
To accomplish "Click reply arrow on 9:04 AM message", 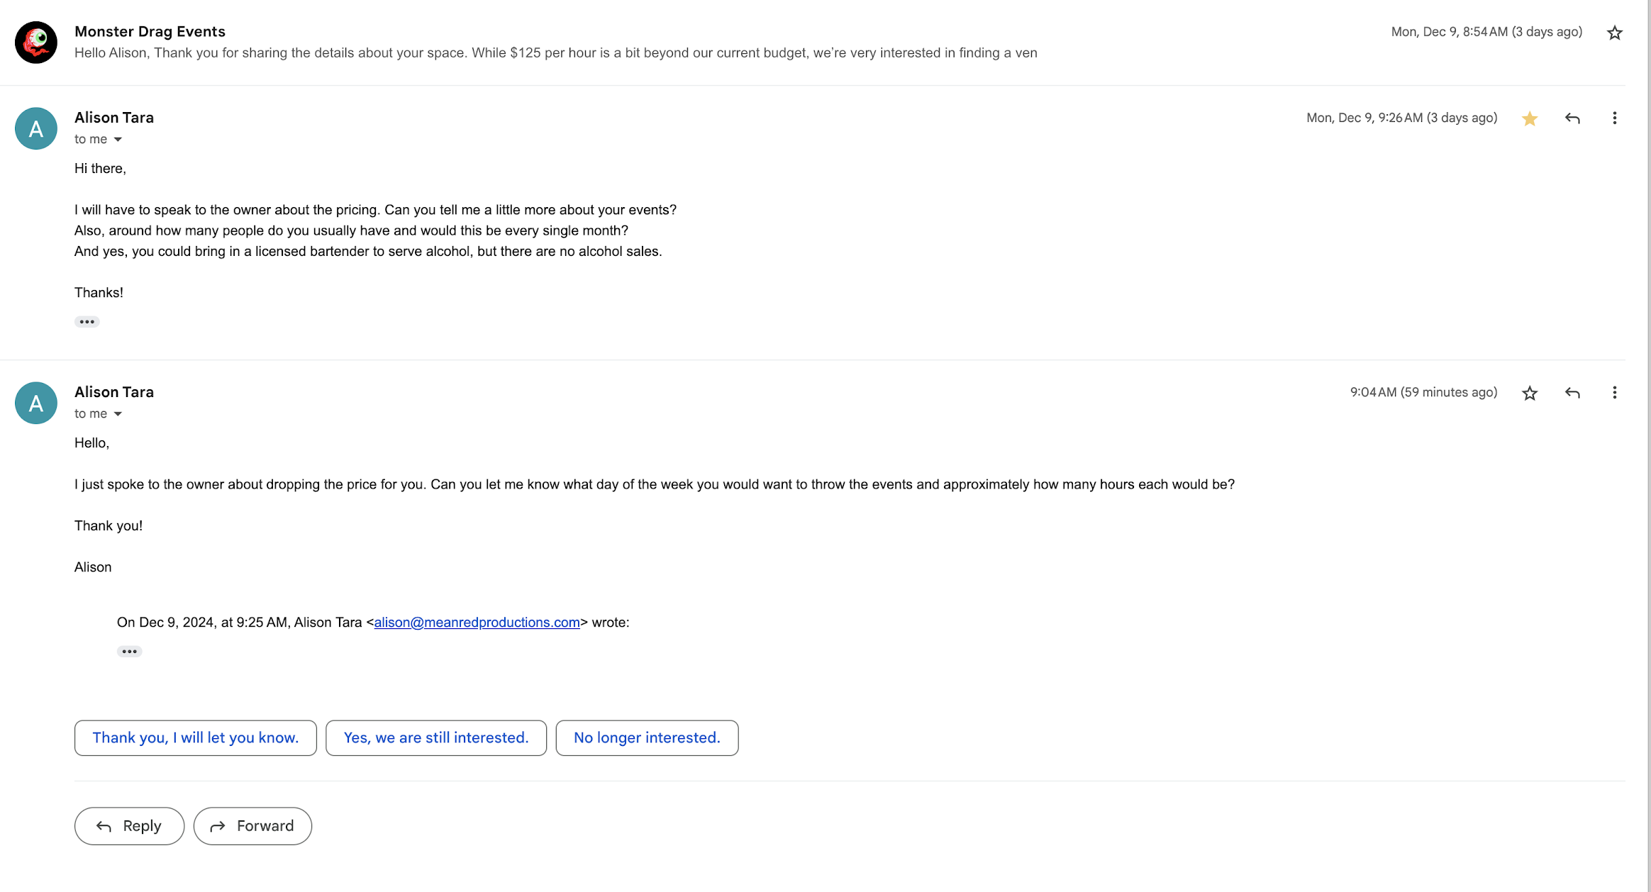I will [1572, 393].
